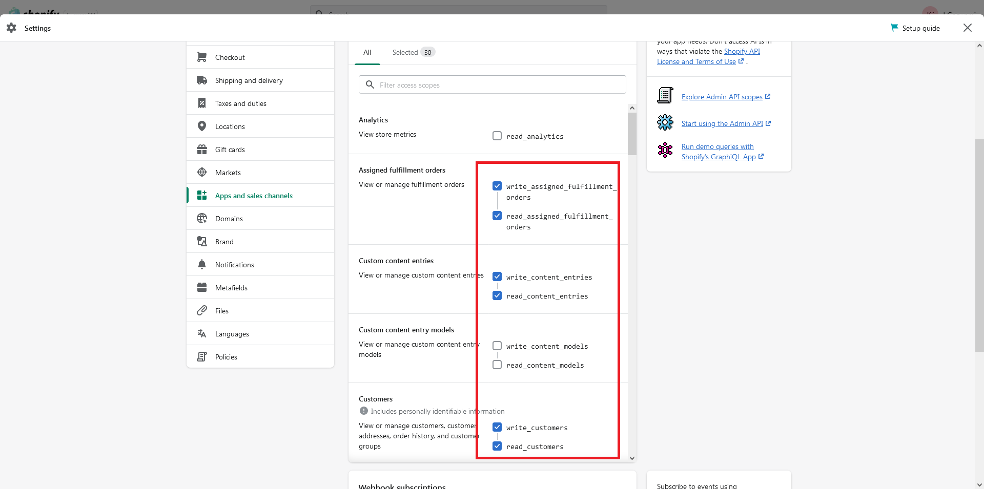Click the Markets globe icon
Viewport: 984px width, 489px height.
tap(202, 173)
